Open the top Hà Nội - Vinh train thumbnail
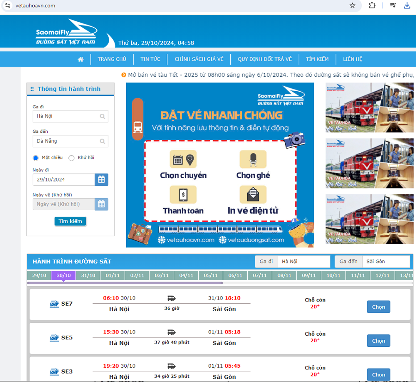 369,107
